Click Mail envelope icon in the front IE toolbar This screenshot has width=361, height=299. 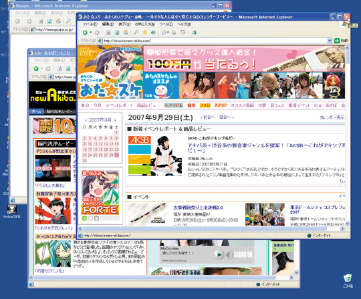(164, 33)
